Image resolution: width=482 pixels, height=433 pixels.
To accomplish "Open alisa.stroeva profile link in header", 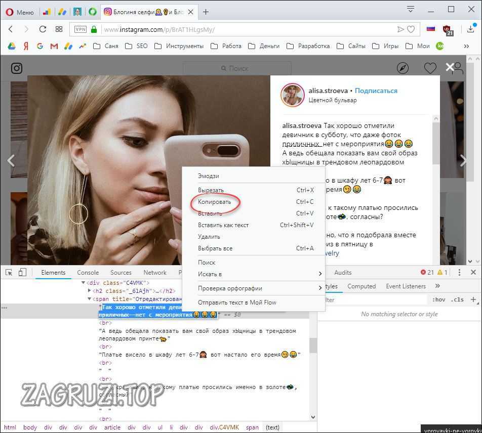I will click(x=328, y=91).
